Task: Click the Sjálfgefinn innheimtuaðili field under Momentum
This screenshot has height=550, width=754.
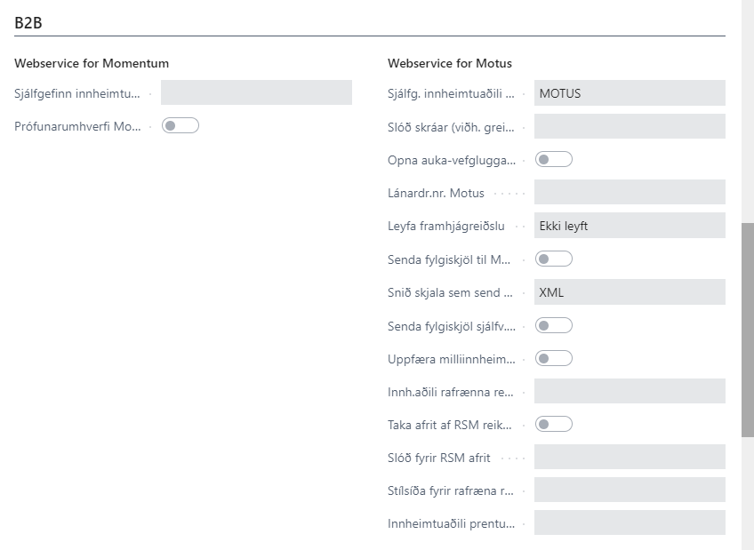Action: [x=256, y=93]
